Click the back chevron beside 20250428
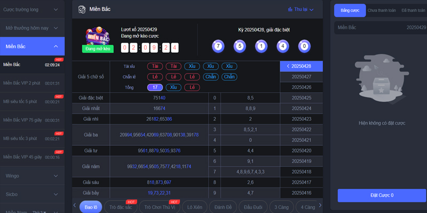 coord(288,66)
